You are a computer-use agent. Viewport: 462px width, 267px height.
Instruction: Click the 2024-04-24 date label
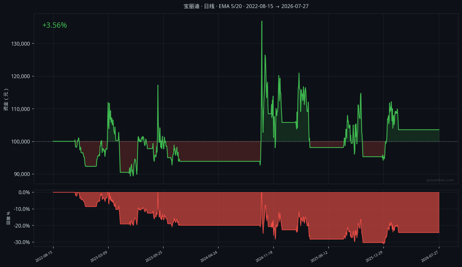(x=209, y=257)
